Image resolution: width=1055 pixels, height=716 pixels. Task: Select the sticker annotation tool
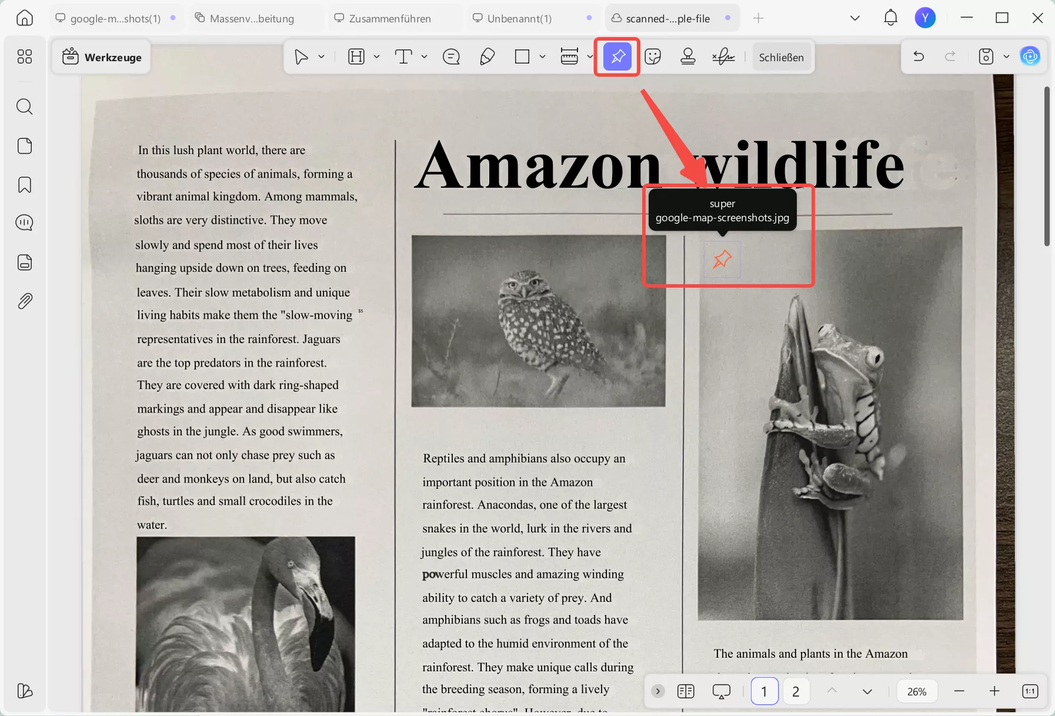[653, 56]
